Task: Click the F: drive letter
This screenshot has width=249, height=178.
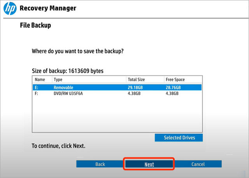Action: 36,93
